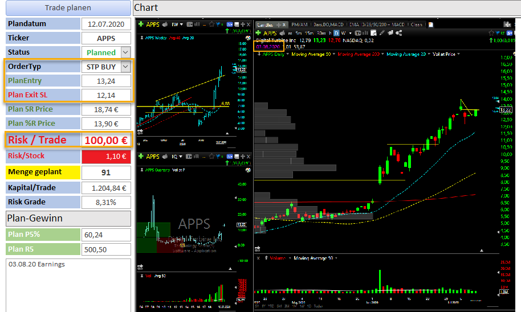This screenshot has width=521, height=312.
Task: Click the Plan-Gewinn section header
Action: click(x=68, y=218)
